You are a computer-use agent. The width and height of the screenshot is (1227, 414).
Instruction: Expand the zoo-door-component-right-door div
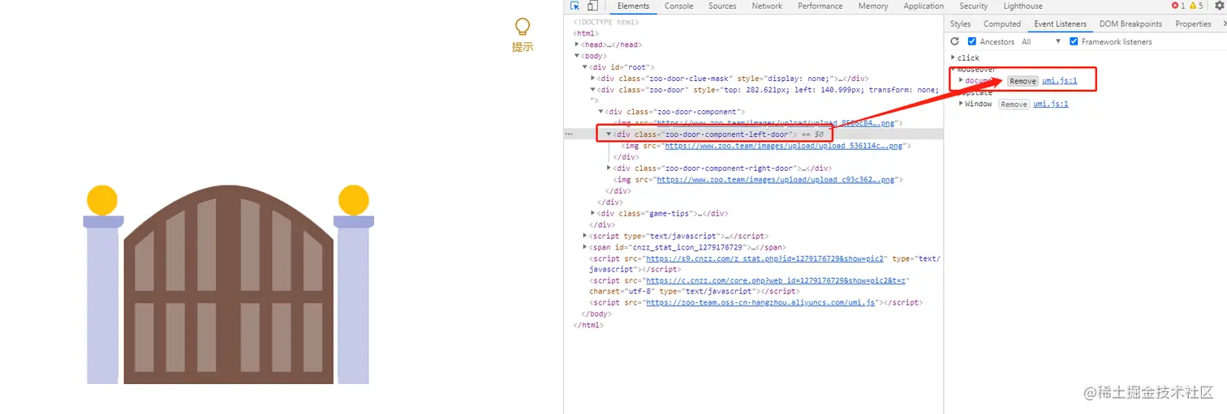click(x=609, y=169)
